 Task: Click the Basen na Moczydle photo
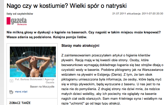[33, 62]
